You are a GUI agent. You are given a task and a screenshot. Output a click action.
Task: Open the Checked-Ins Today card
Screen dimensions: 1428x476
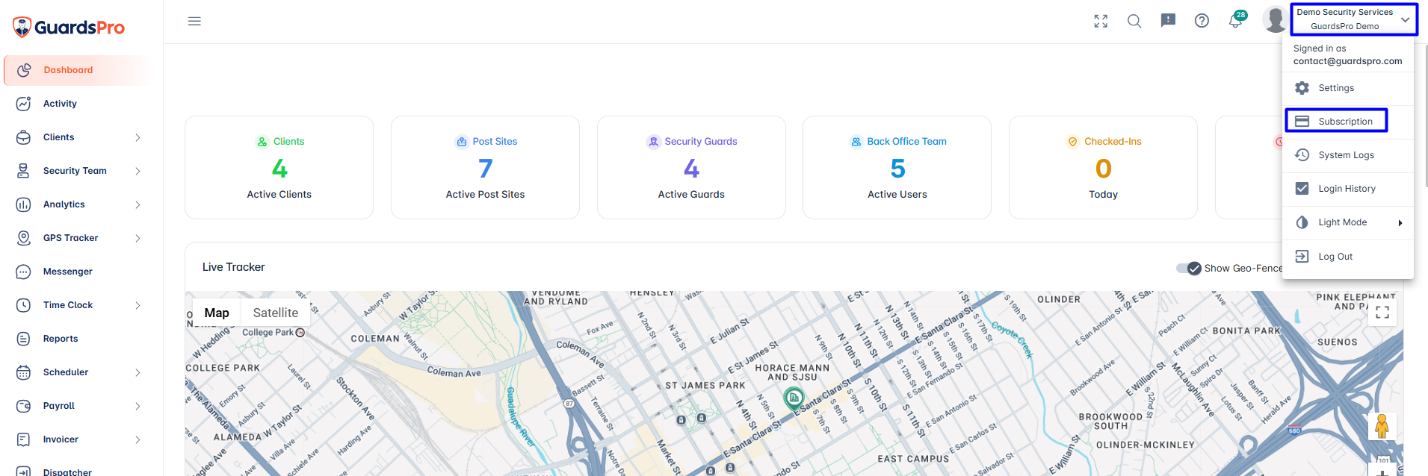pyautogui.click(x=1103, y=167)
